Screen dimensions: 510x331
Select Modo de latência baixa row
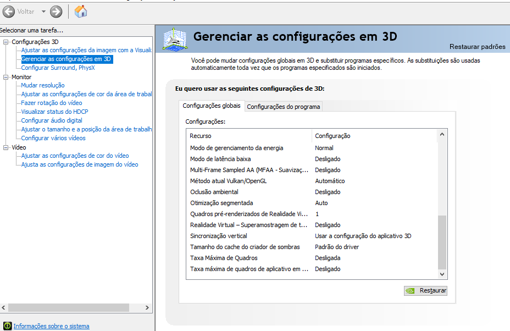[312, 159]
